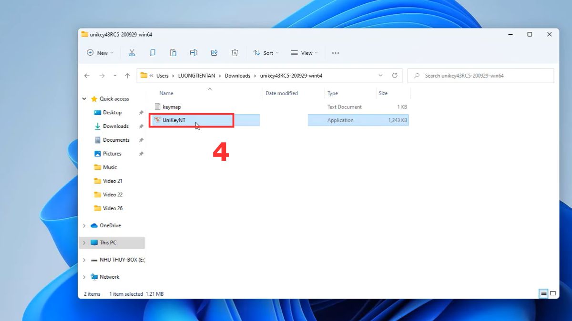Viewport: 572px width, 321px height.
Task: Click Text Document type cell
Action: 345,107
